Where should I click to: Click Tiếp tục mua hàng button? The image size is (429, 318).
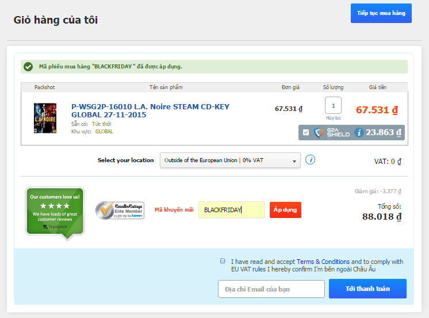point(381,13)
